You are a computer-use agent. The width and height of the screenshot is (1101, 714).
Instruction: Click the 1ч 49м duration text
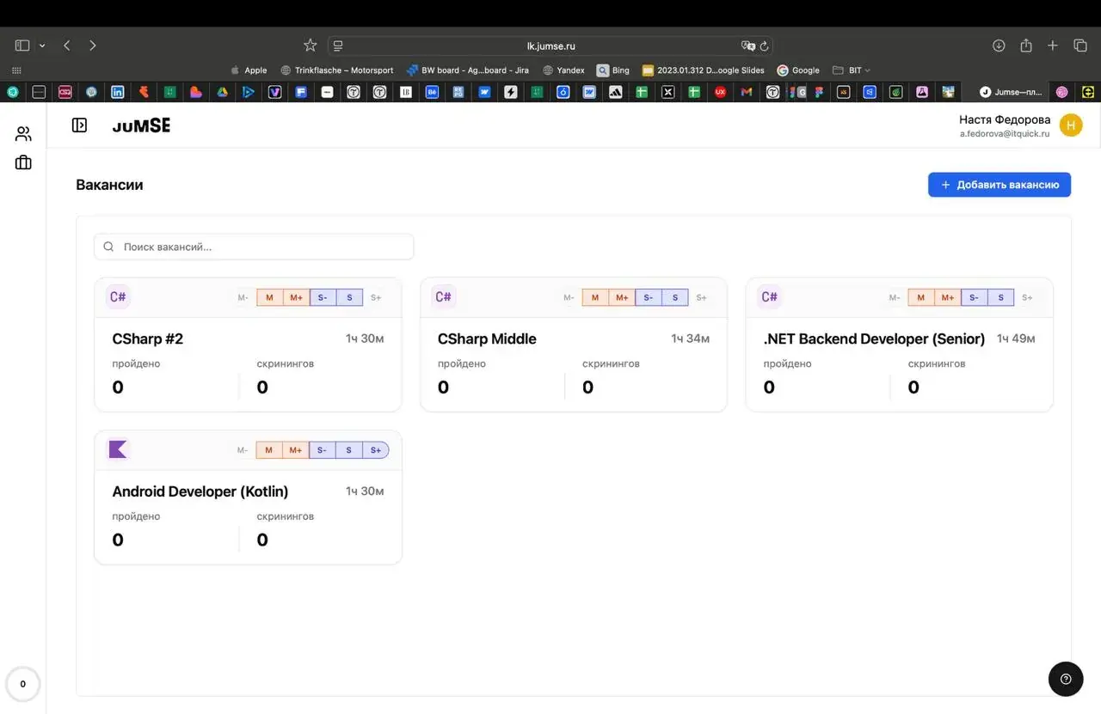tap(1016, 339)
